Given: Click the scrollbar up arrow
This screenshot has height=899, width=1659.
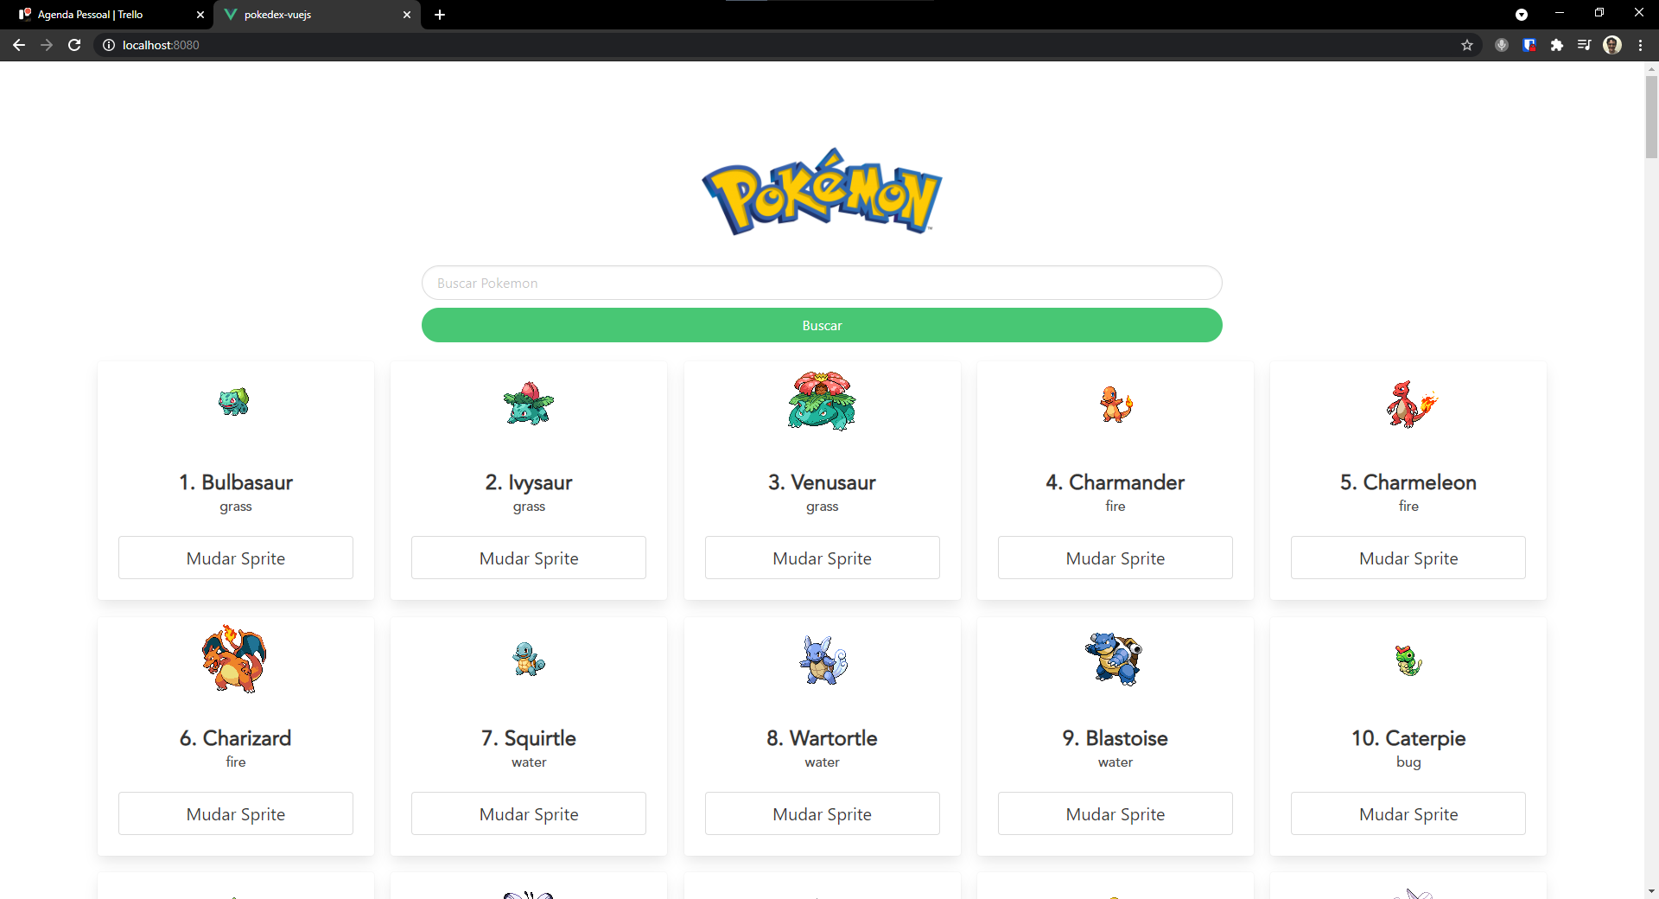Looking at the screenshot, I should pyautogui.click(x=1651, y=68).
